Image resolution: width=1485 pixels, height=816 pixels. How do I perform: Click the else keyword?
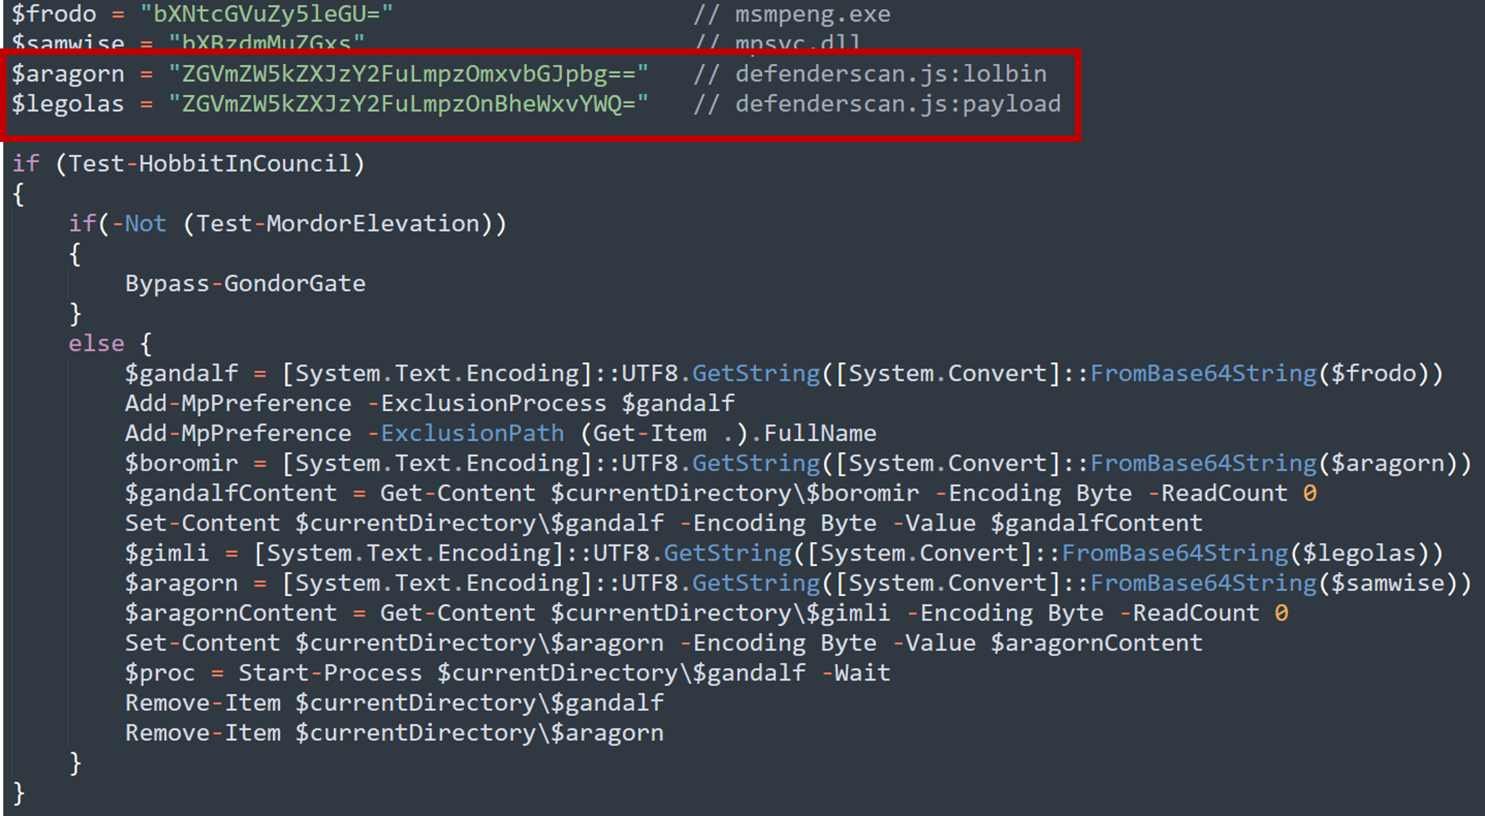96,344
